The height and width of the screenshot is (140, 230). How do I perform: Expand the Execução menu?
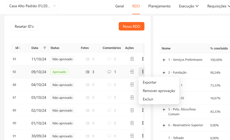click(189, 6)
